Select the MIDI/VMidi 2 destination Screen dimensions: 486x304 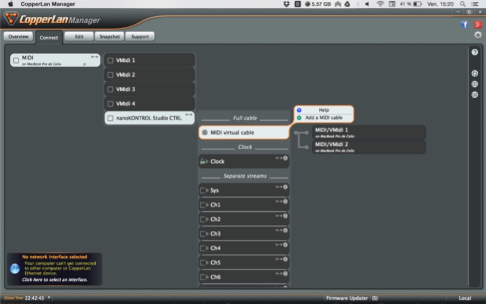[x=369, y=146]
